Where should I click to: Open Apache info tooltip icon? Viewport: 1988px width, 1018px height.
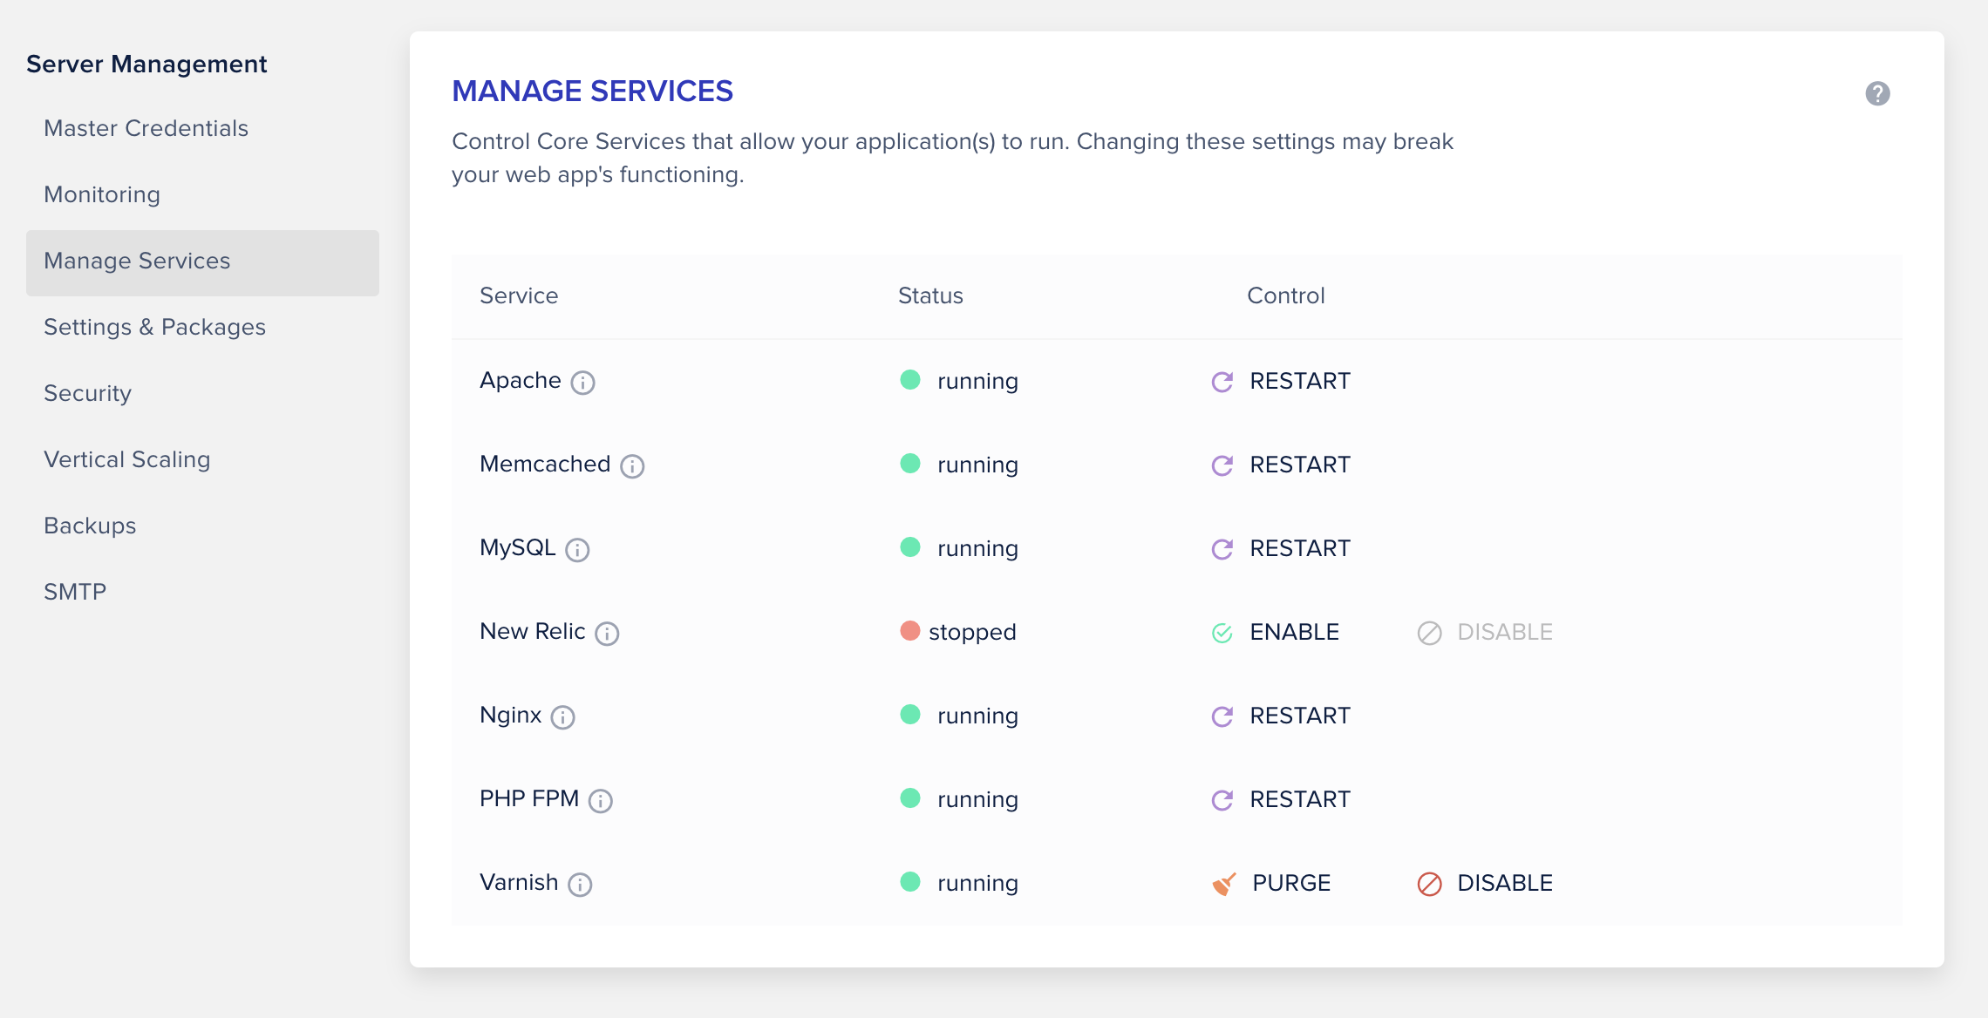(582, 383)
